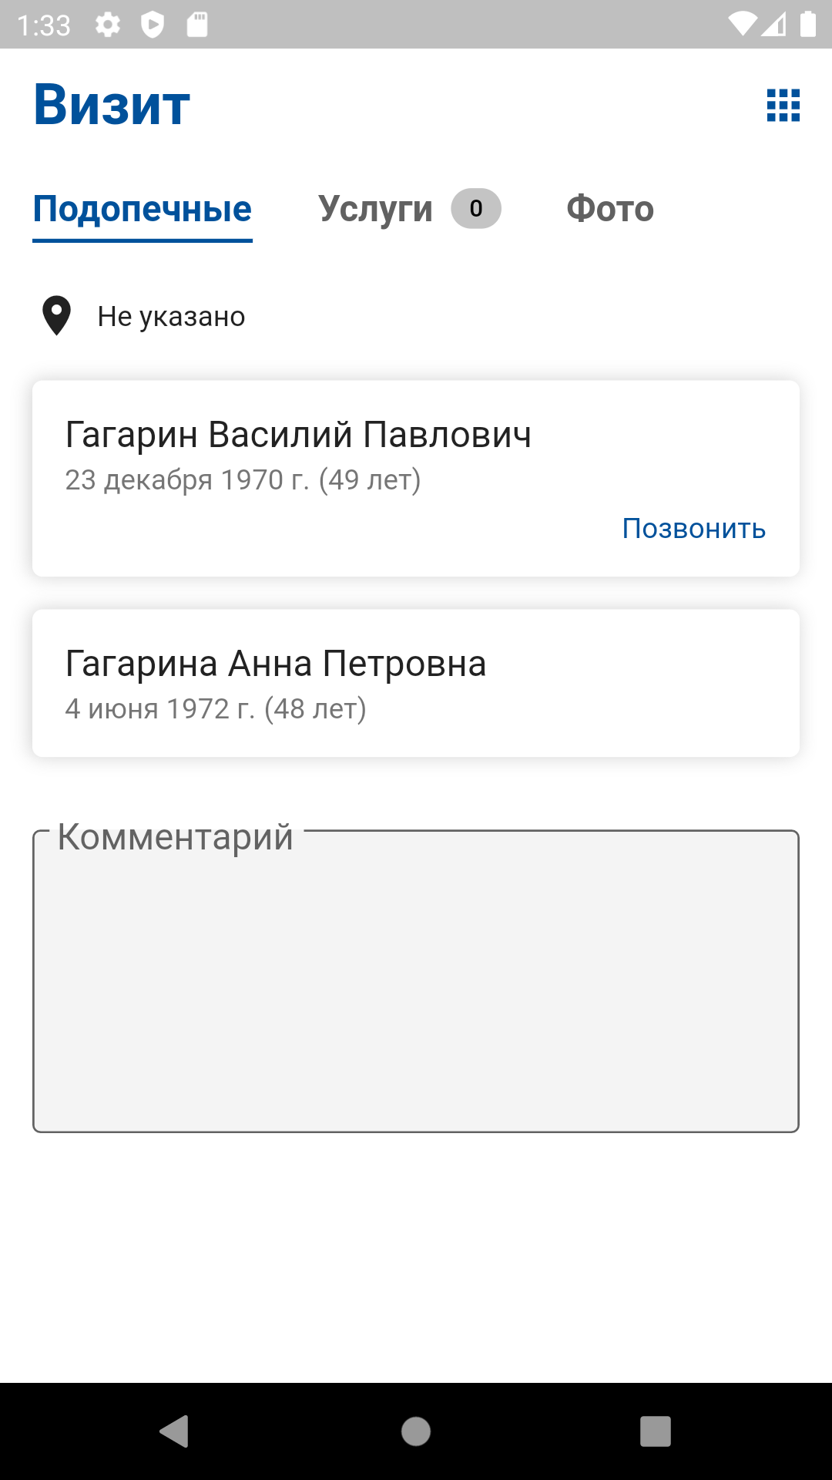832x1480 pixels.
Task: Tap the Услуги counter badge 0
Action: (x=476, y=209)
